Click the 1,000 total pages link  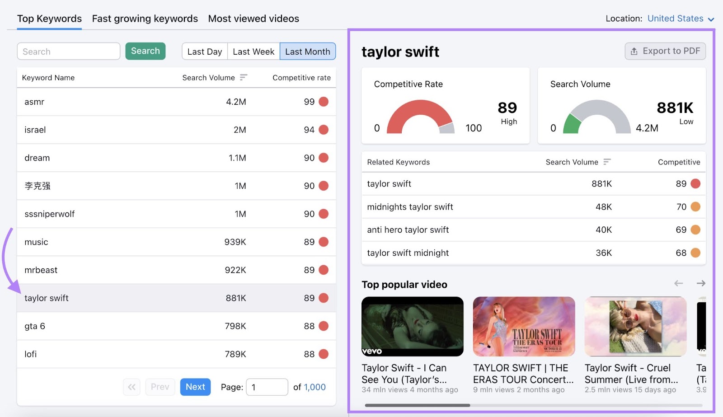315,387
